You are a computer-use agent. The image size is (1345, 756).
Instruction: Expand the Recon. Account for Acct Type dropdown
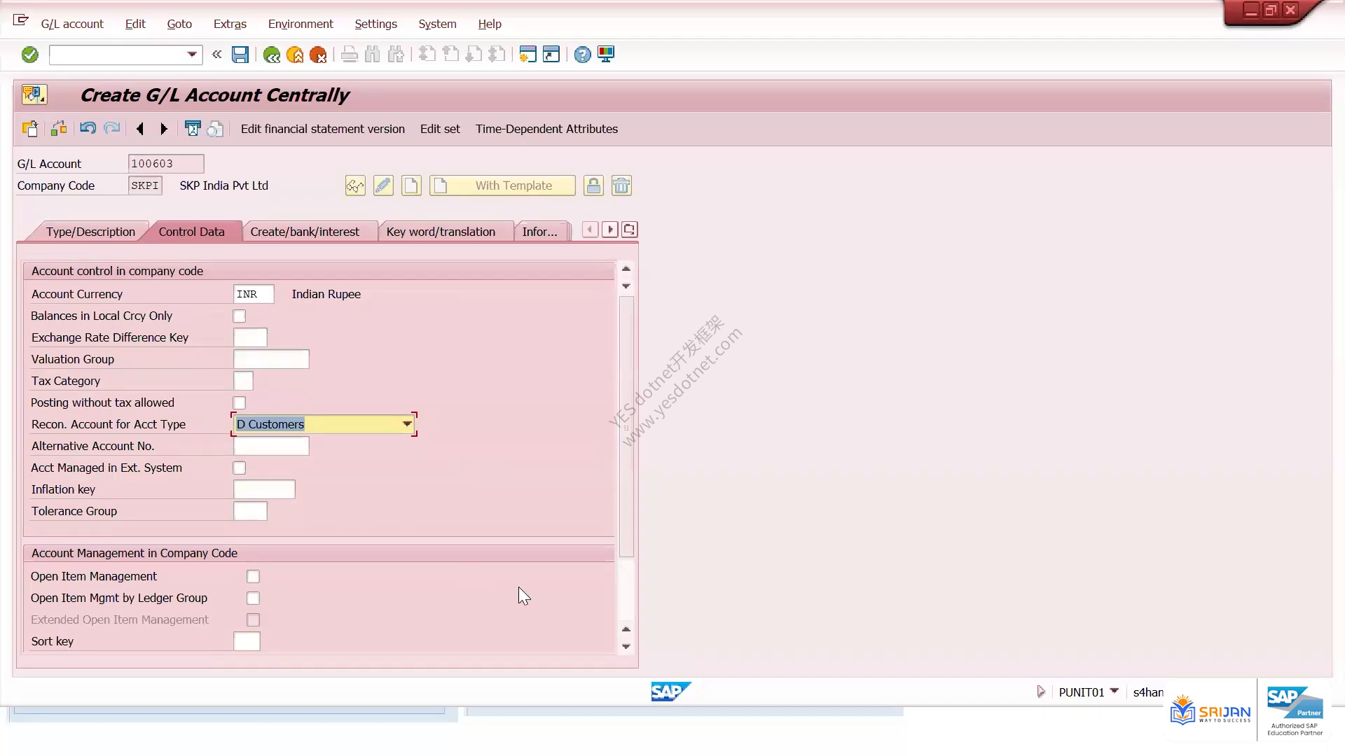tap(407, 424)
